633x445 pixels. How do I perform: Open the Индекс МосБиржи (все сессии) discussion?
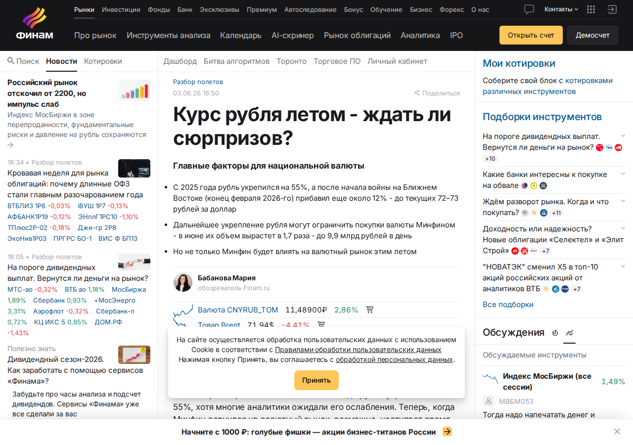547,382
